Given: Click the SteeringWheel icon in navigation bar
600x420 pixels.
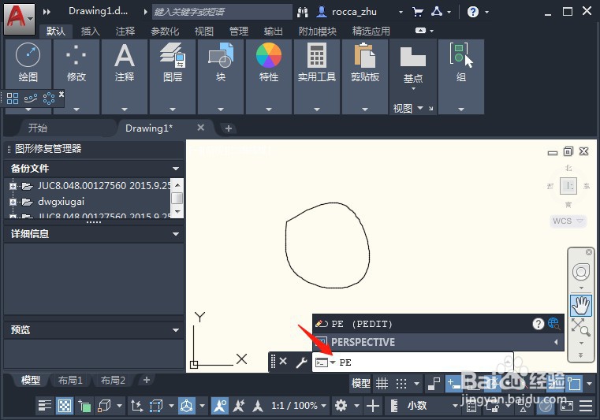Looking at the screenshot, I should tap(581, 273).
